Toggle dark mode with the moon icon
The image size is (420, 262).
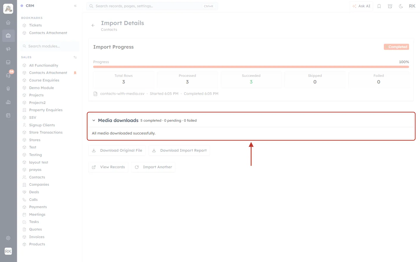pos(401,6)
